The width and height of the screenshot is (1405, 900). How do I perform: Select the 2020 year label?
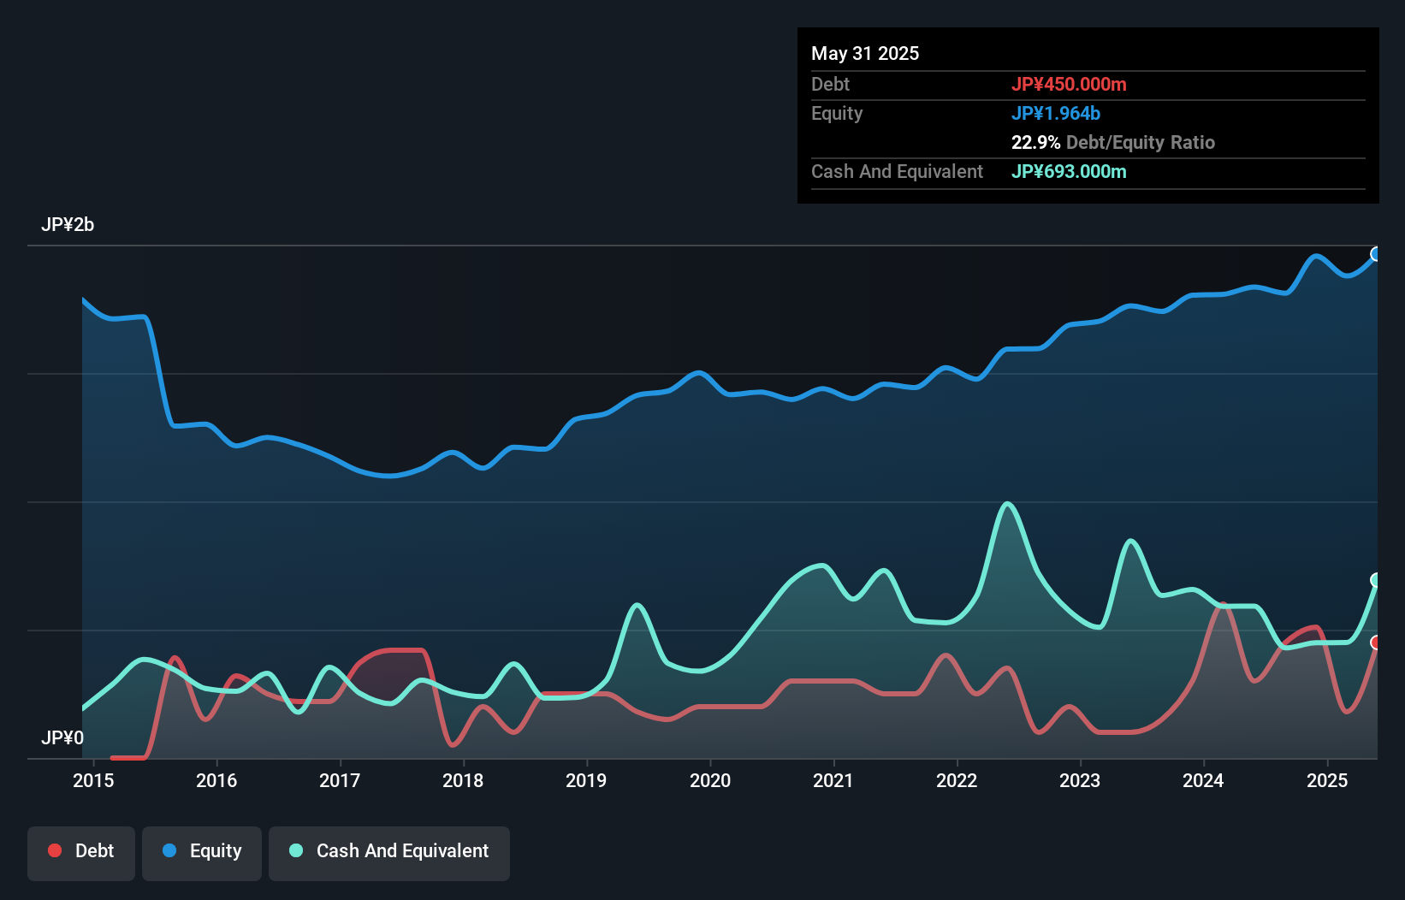[x=710, y=780]
